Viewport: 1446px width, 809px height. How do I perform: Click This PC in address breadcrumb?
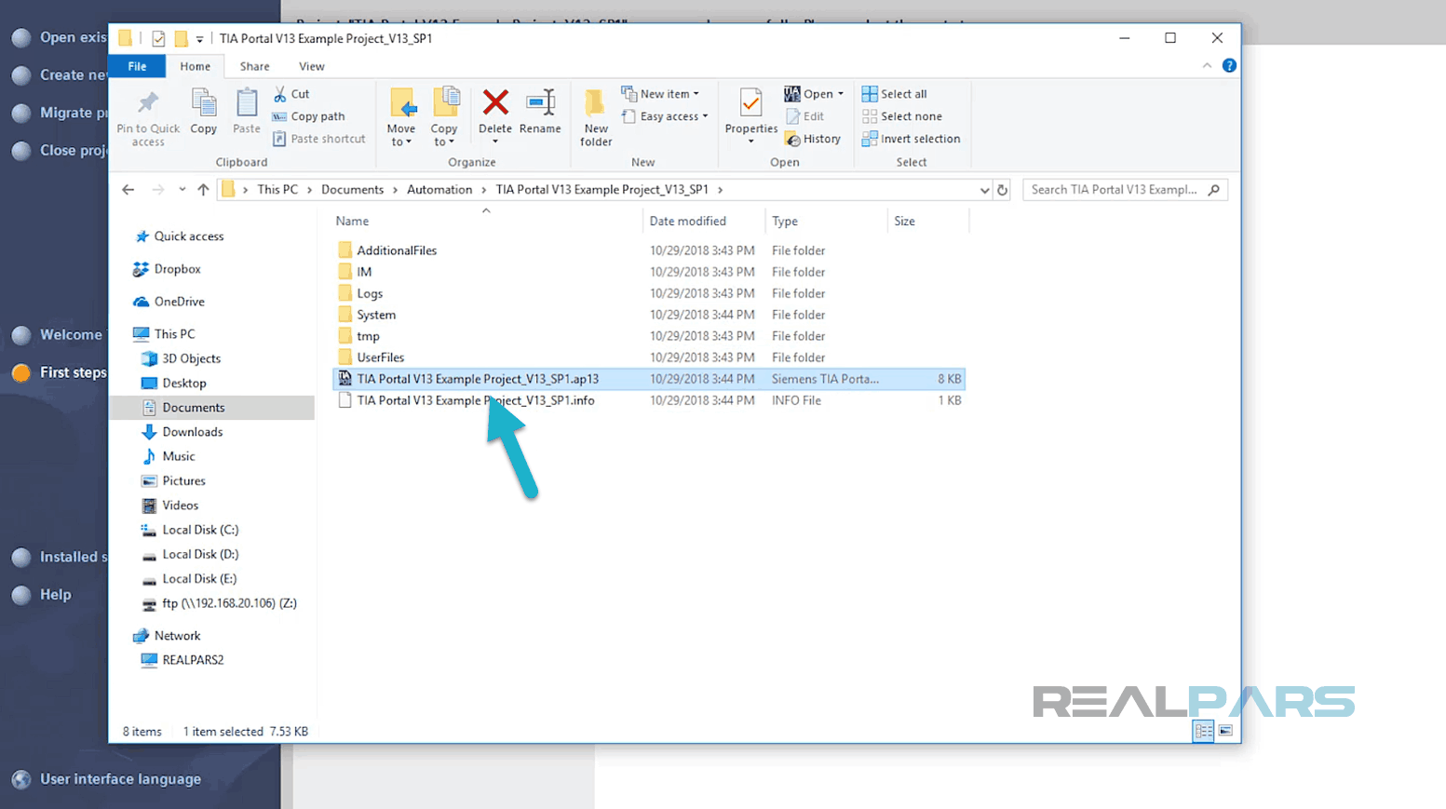pyautogui.click(x=277, y=190)
